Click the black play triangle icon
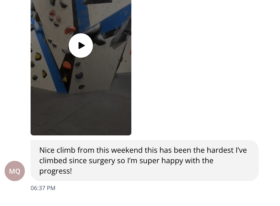Viewport: 280px width, 206px height. [81, 45]
